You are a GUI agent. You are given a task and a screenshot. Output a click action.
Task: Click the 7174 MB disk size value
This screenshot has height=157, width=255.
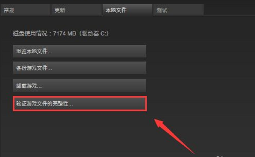pyautogui.click(x=65, y=34)
